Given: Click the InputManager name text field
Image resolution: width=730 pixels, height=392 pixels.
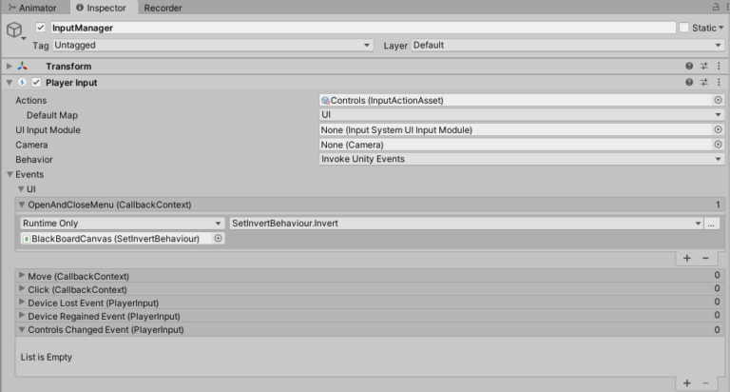Looking at the screenshot, I should 361,28.
